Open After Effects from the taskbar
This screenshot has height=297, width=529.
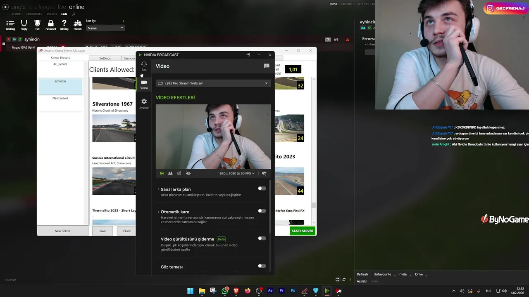point(270,291)
